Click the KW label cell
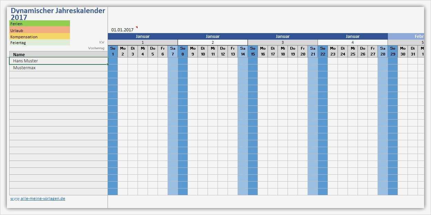The width and height of the screenshot is (431, 215). [101, 42]
